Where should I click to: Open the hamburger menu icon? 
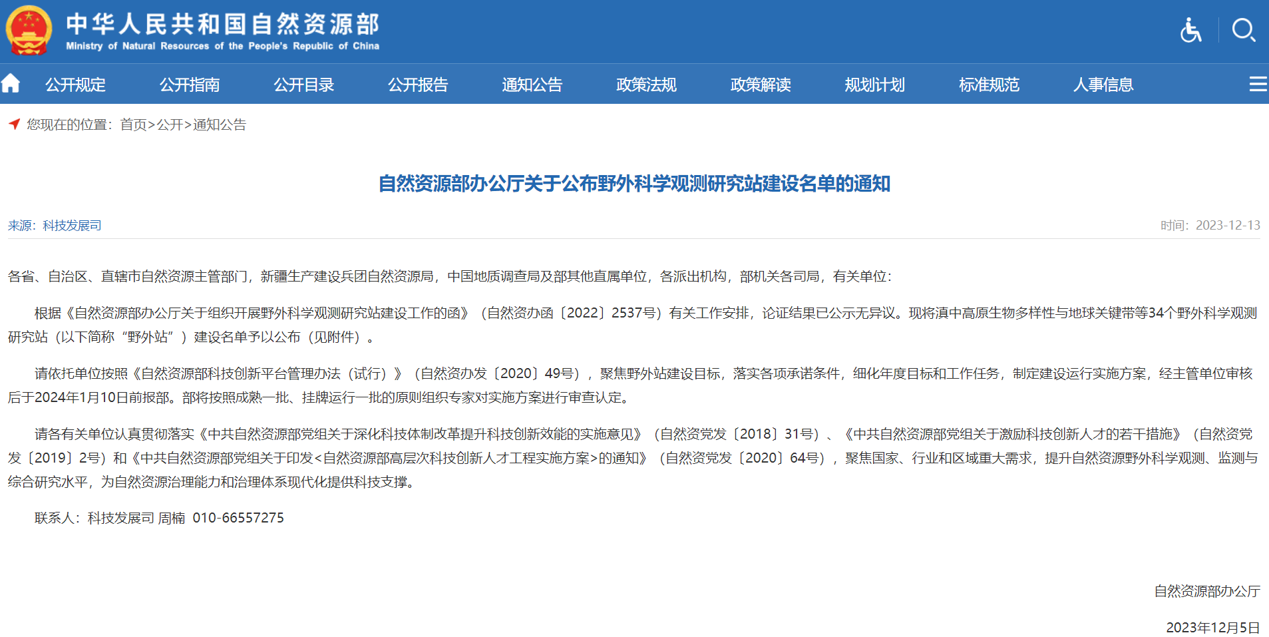[1257, 84]
